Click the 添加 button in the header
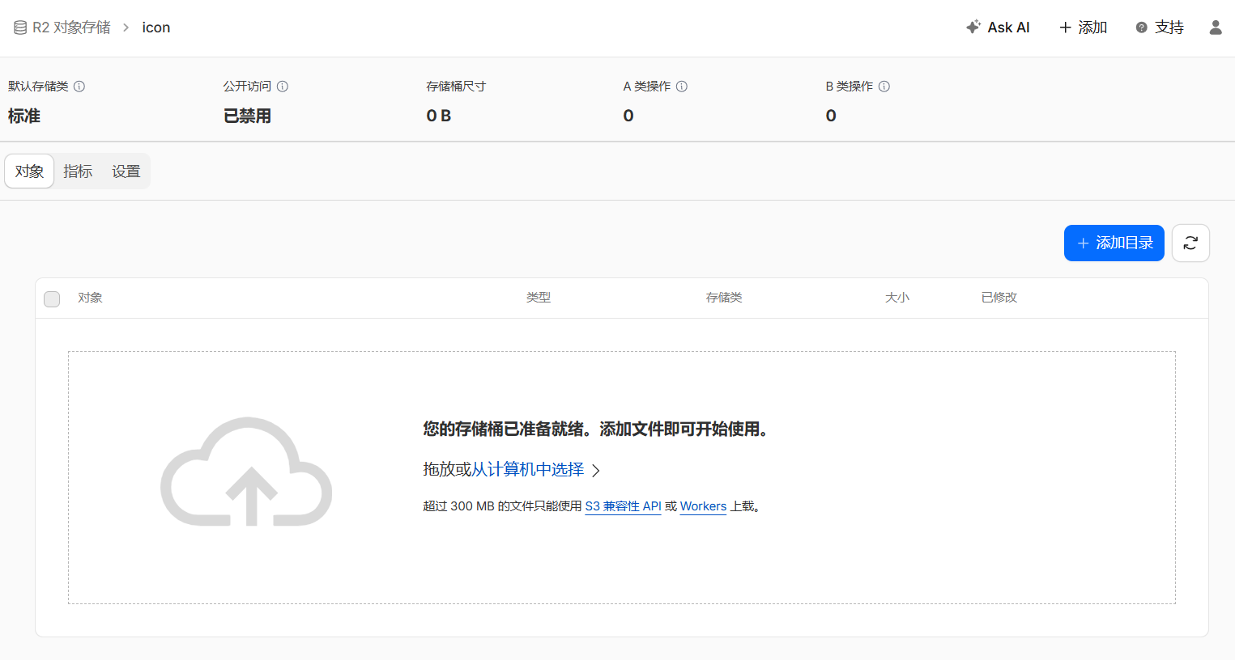 [x=1083, y=27]
